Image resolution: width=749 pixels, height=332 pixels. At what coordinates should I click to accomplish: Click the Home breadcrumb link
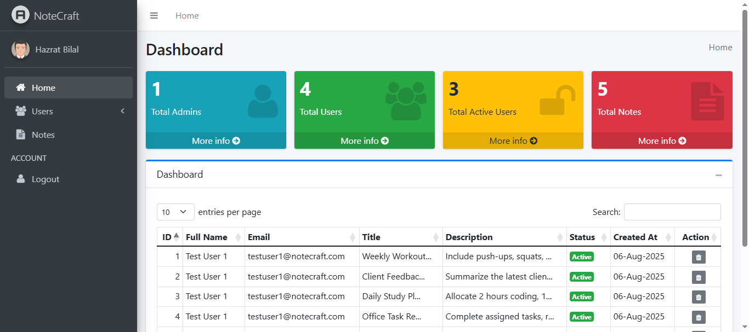pos(720,48)
